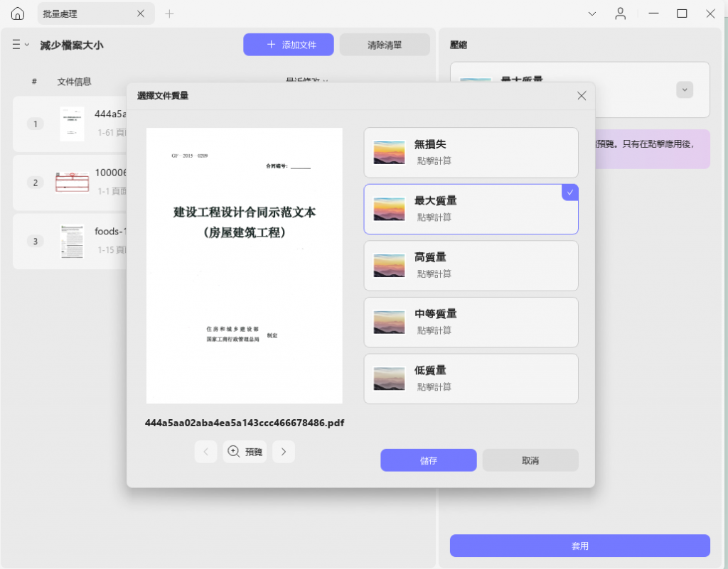Select the 無損失 quality option
Screen dimensions: 728x569
click(x=471, y=151)
